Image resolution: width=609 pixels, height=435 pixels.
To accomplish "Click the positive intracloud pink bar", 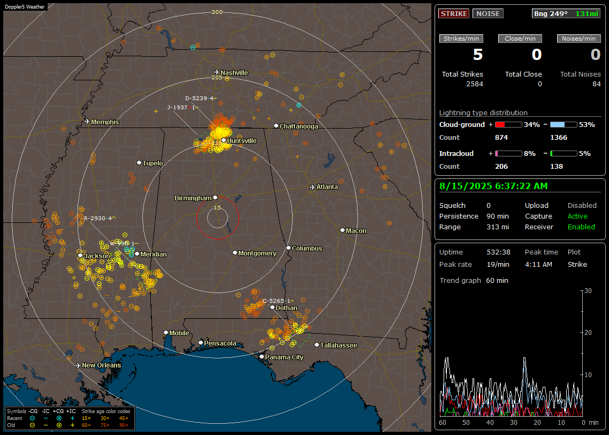I will 508,154.
